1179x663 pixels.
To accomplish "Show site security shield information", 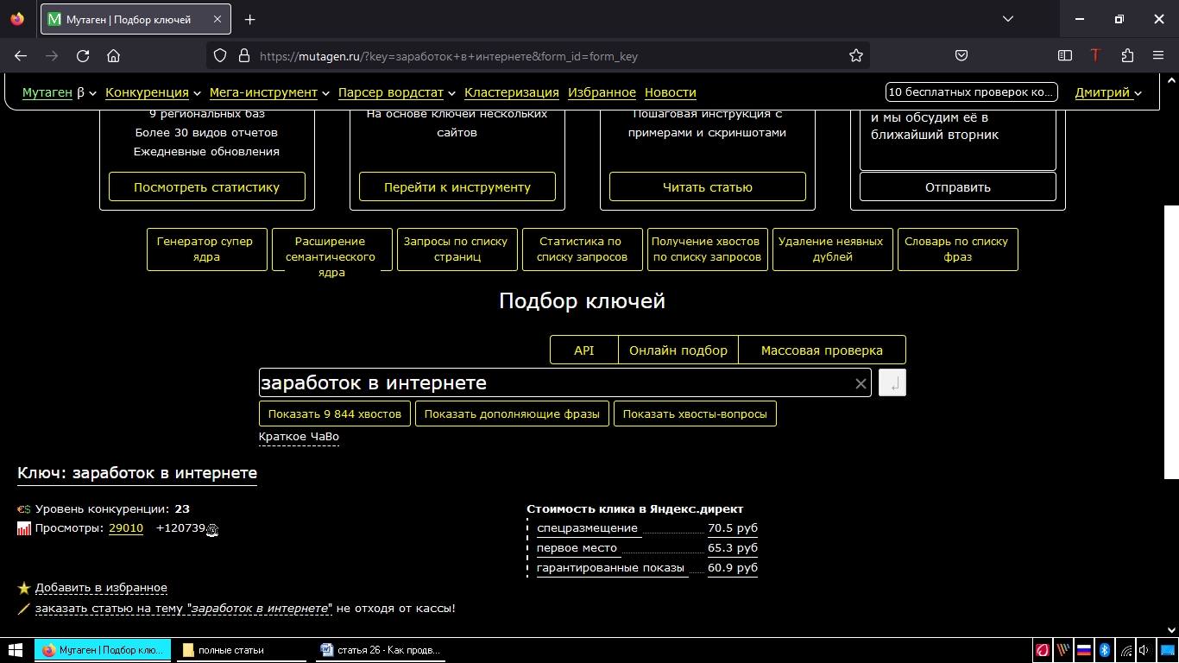I will [x=220, y=55].
